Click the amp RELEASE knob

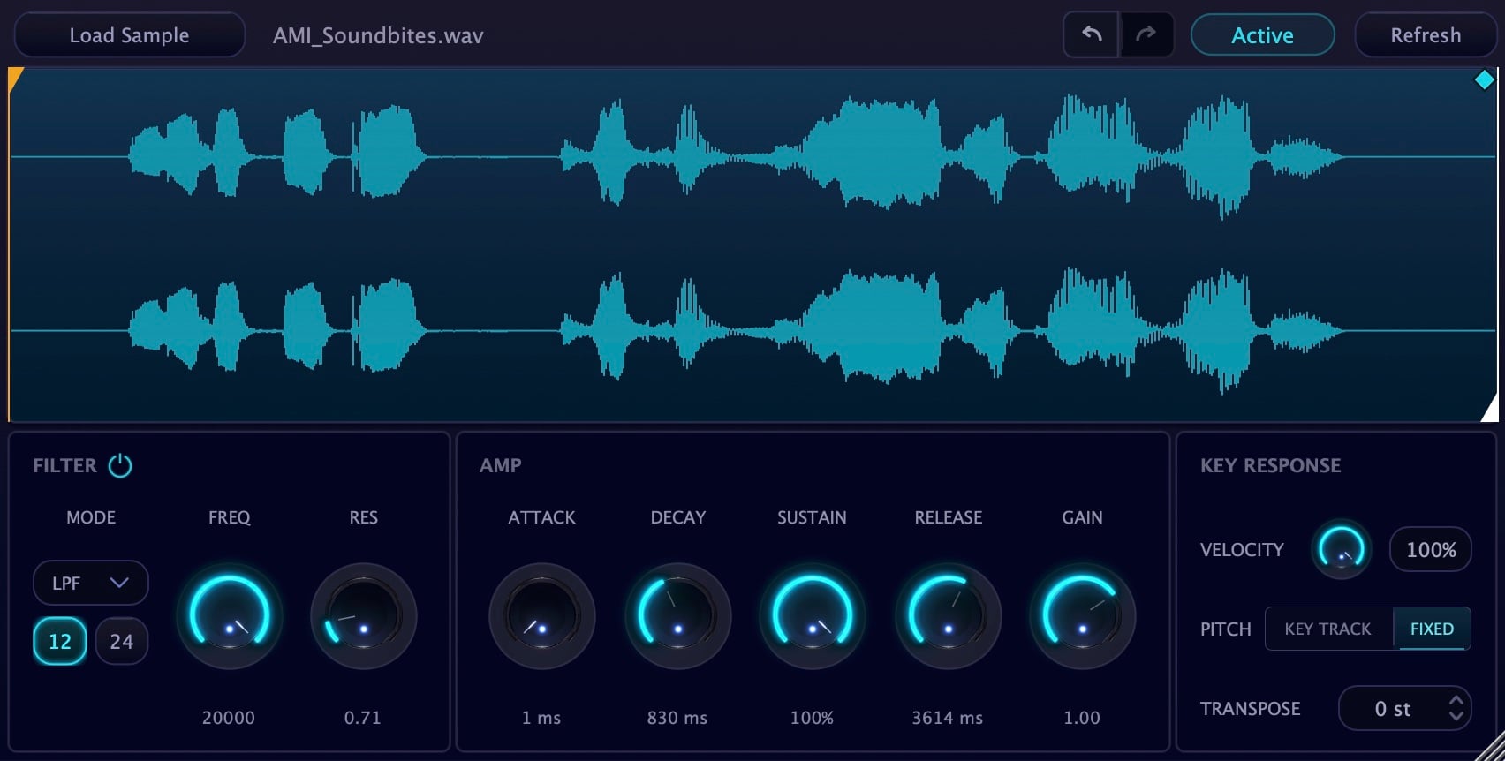pyautogui.click(x=948, y=615)
